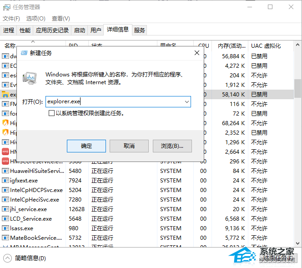Screen dimensions: 302x268
Task: Cancel the dialog with 取消 button
Action: (x=129, y=146)
